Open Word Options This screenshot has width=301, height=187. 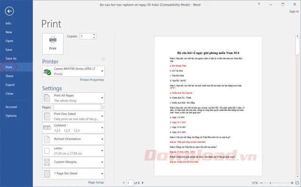click(x=11, y=116)
